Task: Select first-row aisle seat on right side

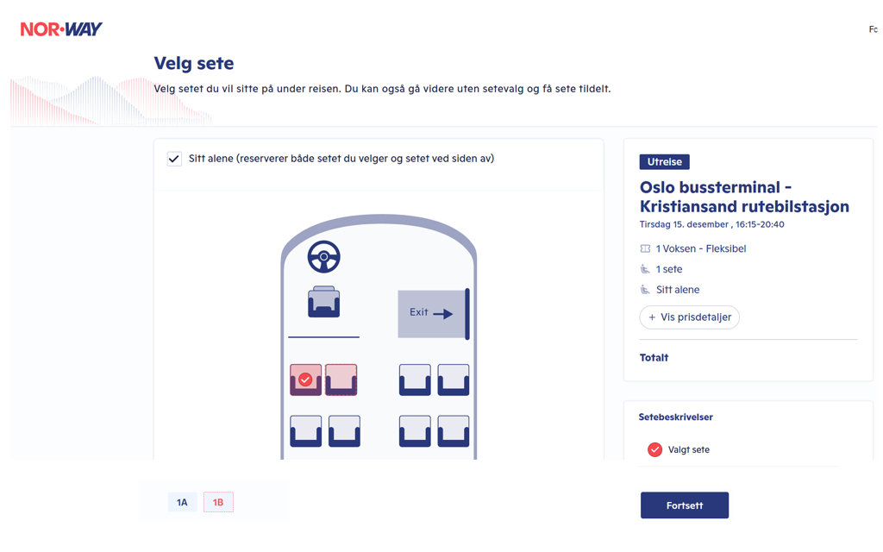Action: [x=415, y=379]
